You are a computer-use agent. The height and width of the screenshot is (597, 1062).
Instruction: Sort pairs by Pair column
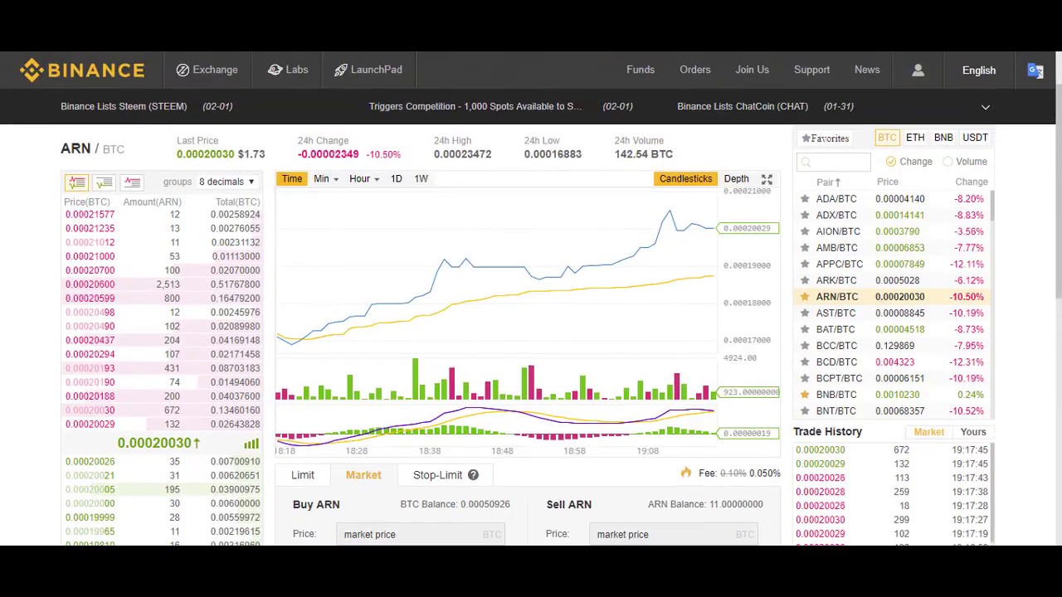[x=828, y=182]
